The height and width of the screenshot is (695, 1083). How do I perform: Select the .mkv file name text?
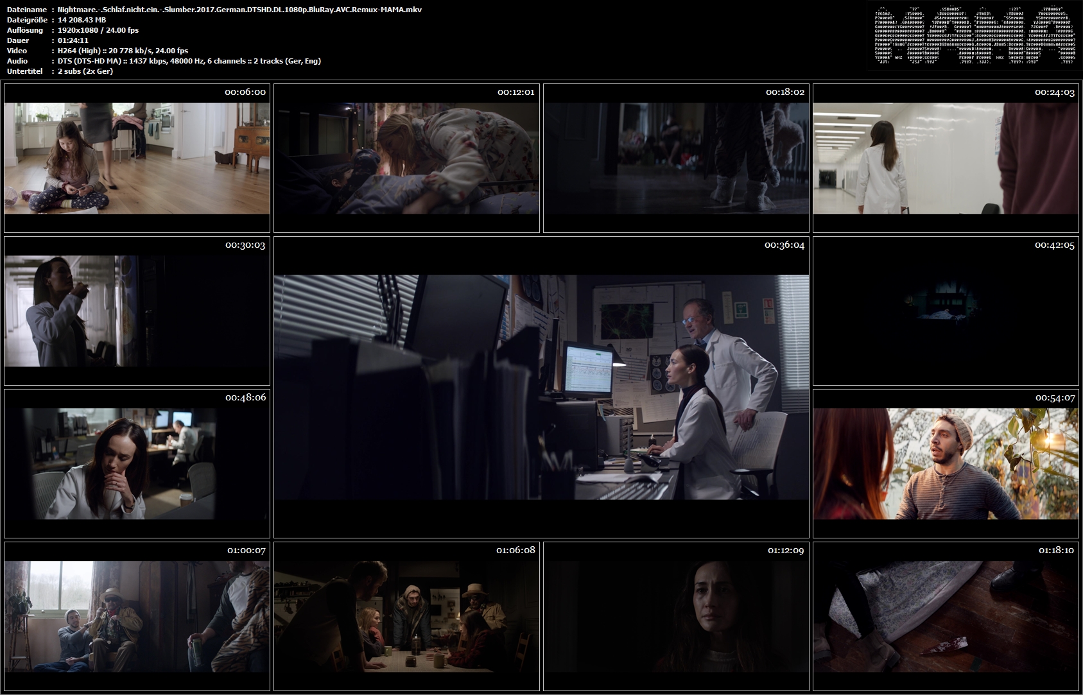click(x=239, y=10)
